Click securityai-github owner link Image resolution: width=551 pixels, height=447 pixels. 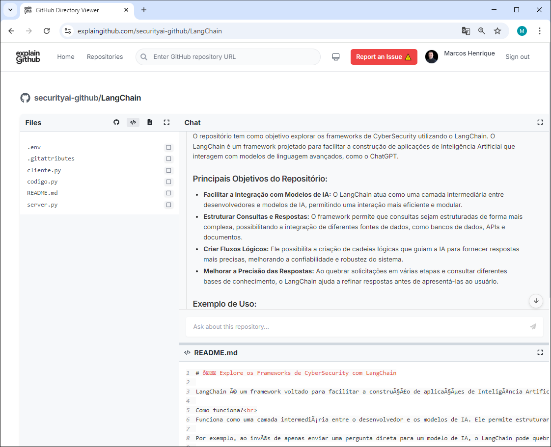click(66, 98)
